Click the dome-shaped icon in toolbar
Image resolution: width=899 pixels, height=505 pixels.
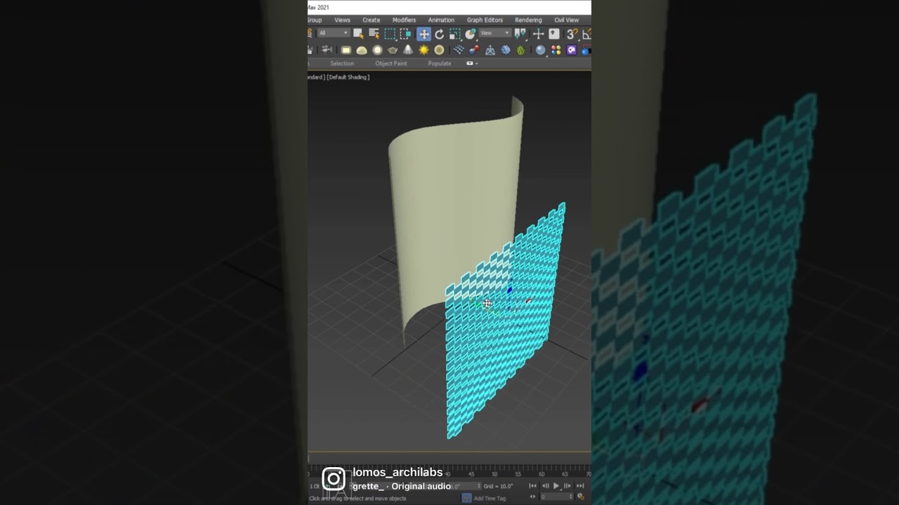click(362, 50)
